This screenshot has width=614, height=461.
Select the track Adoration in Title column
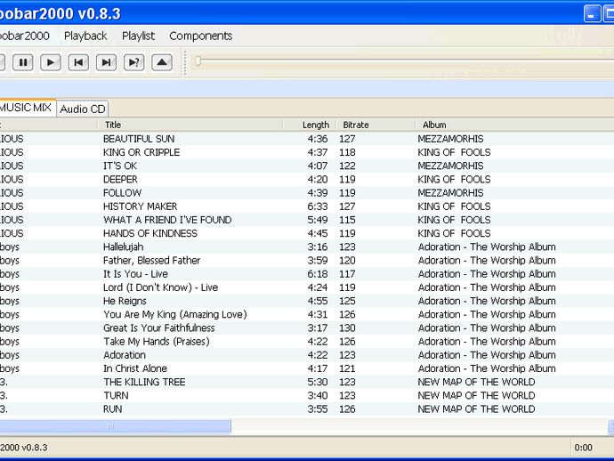[125, 355]
